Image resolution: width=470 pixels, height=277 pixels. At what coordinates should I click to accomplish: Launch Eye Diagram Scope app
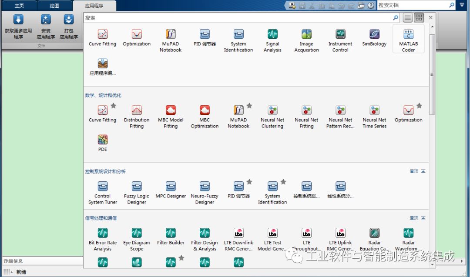coord(137,240)
